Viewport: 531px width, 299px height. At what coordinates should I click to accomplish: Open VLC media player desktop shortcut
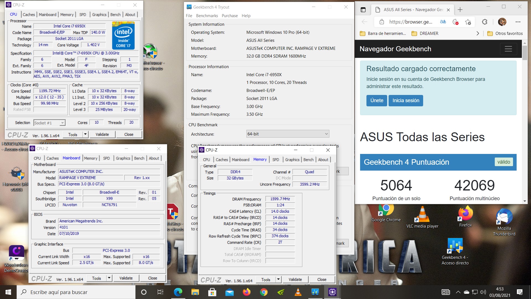tap(422, 217)
